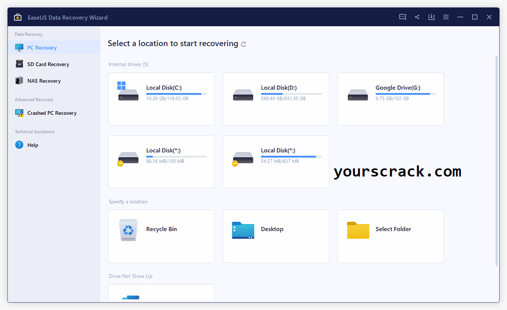507x310 pixels.
Task: Click the Specify a location heading
Action: tap(128, 202)
